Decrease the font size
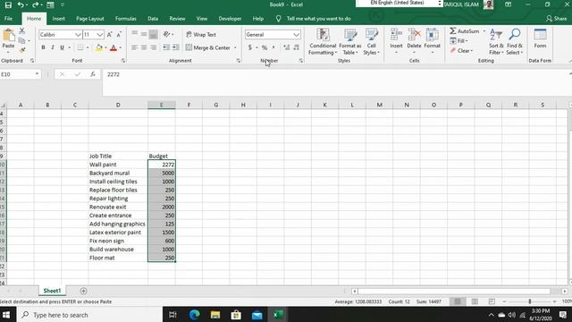Image resolution: width=572 pixels, height=322 pixels. click(x=119, y=34)
